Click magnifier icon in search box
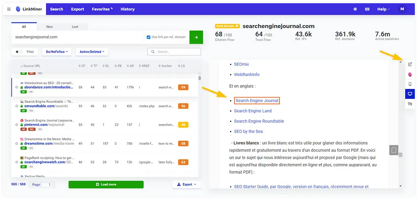This screenshot has width=418, height=199. pos(153,52)
